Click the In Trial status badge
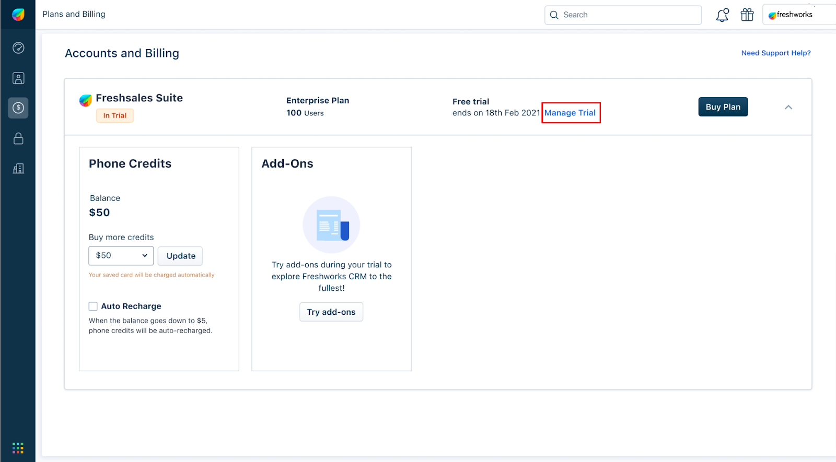The width and height of the screenshot is (836, 462). pos(115,115)
